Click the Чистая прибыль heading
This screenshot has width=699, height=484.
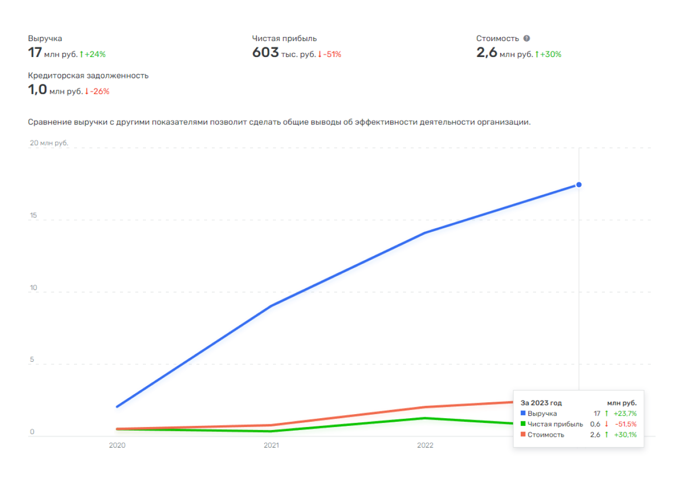(x=284, y=39)
